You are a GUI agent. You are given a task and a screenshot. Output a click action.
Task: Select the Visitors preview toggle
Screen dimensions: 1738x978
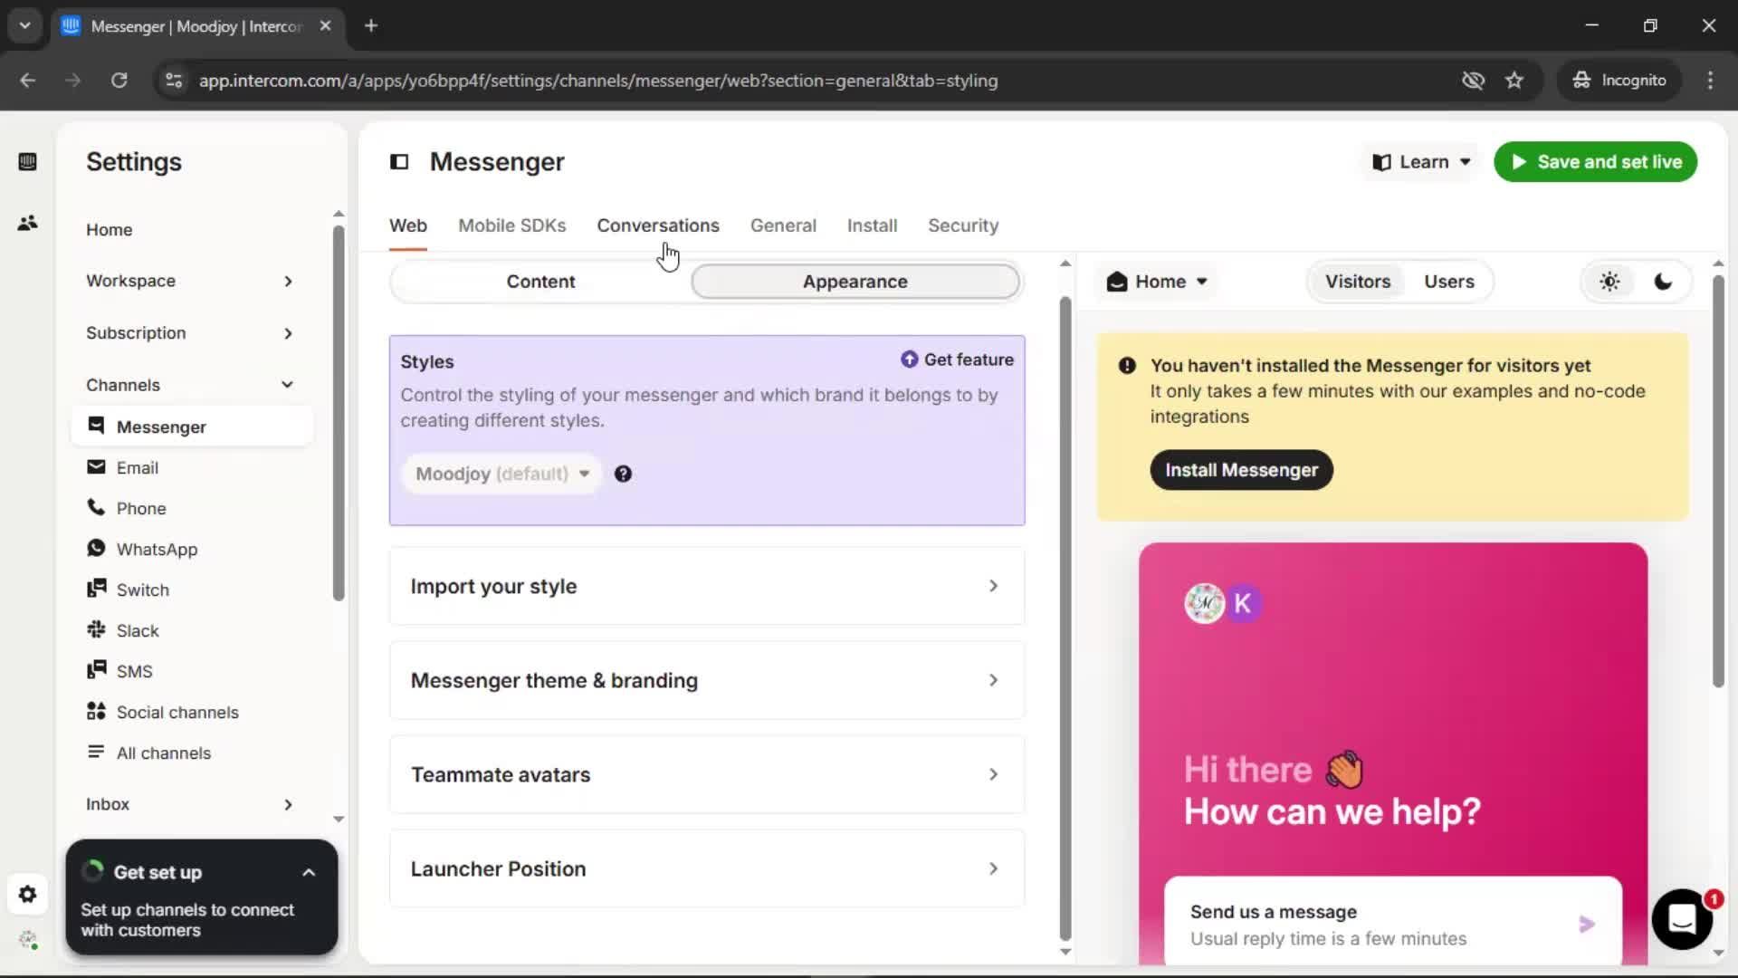(x=1357, y=282)
